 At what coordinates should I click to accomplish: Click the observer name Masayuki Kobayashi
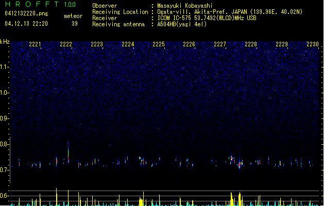pos(185,6)
